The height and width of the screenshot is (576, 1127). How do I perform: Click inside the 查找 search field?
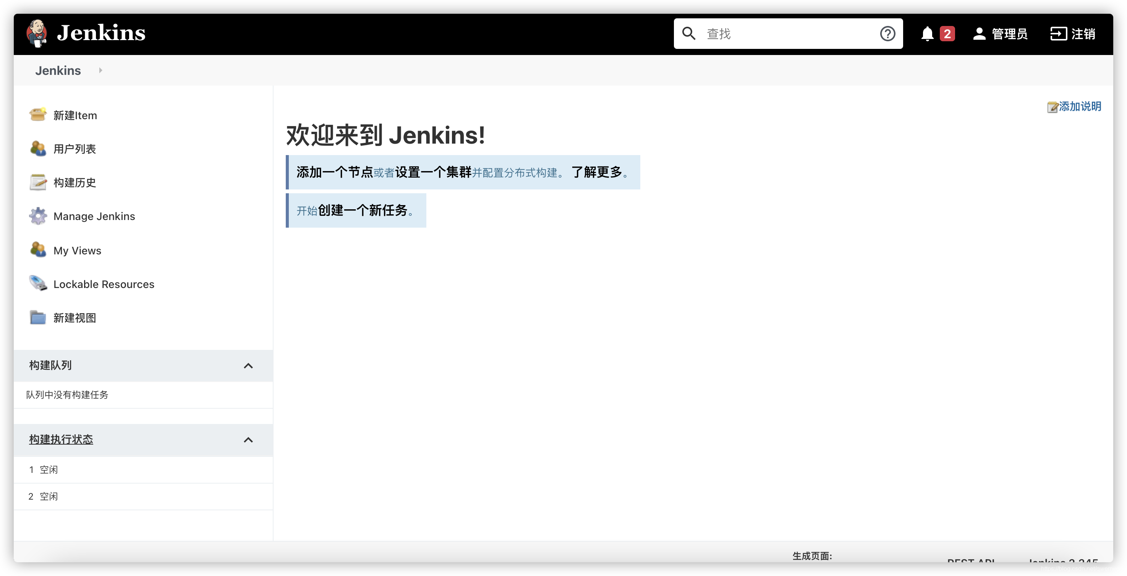(x=787, y=34)
